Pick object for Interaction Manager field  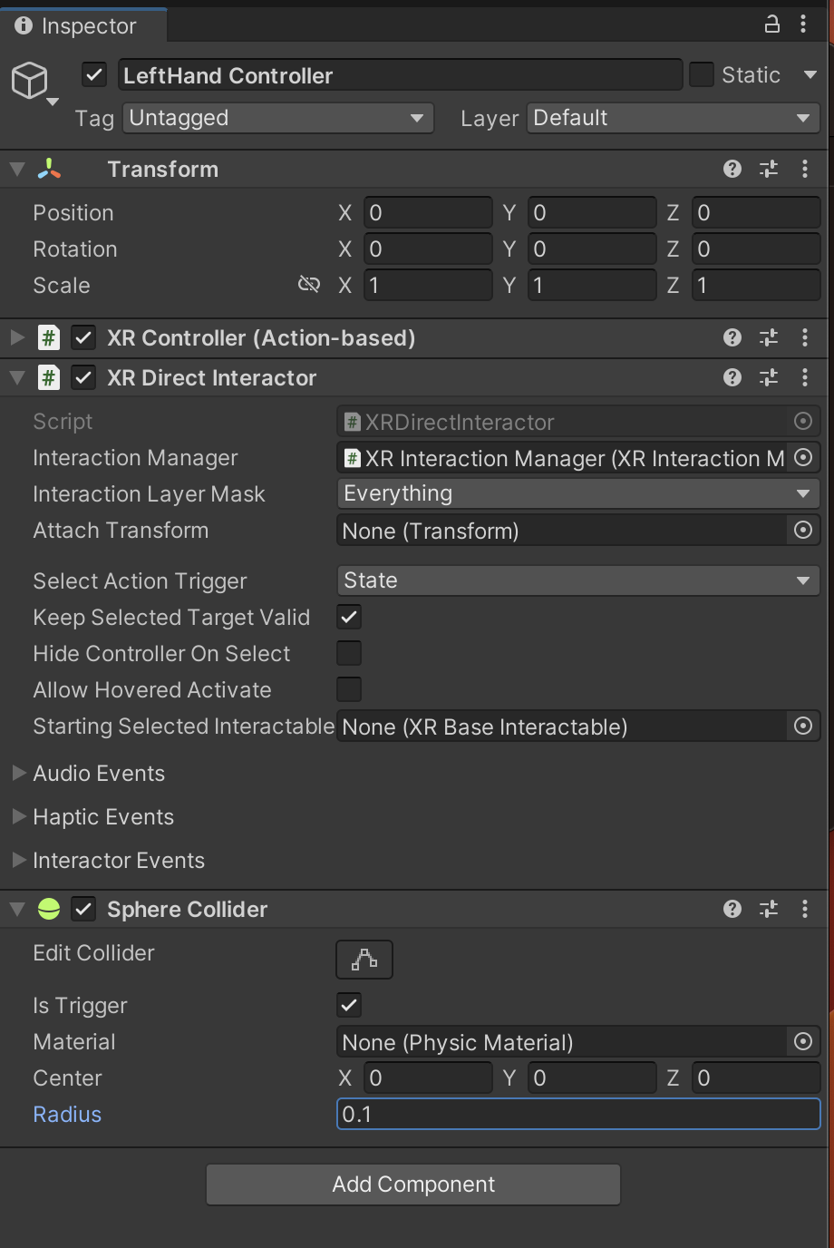tap(803, 458)
